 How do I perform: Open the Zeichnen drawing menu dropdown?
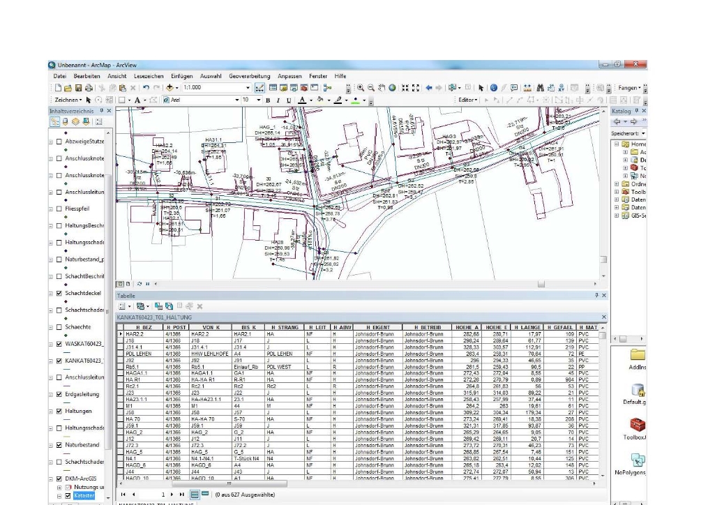68,100
